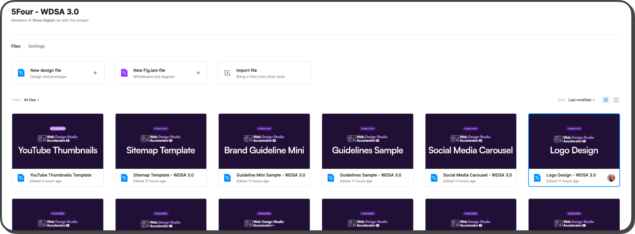
Task: Click the file icon beside Logo Design - WDSA 3.0
Action: 537,178
